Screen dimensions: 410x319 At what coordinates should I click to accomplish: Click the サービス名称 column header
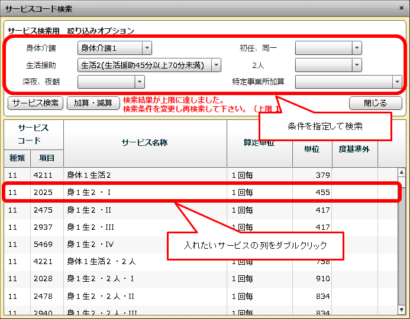coord(145,143)
